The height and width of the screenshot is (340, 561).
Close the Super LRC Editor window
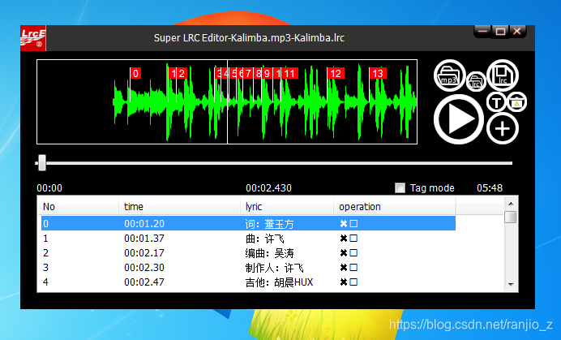517,32
